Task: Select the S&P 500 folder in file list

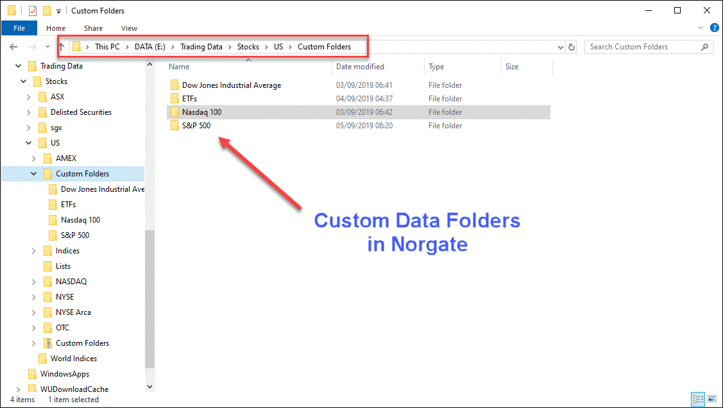Action: click(x=196, y=125)
